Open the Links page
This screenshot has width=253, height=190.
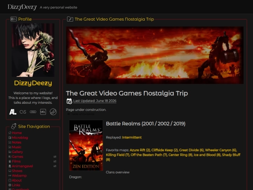[16, 185]
